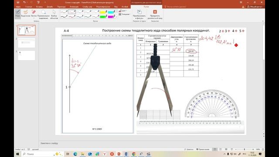
Task: Click the Общий доступ (Share) button
Action: tap(255, 7)
